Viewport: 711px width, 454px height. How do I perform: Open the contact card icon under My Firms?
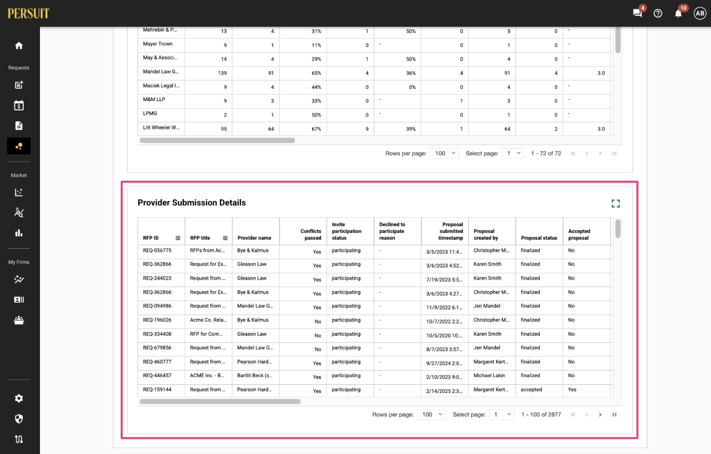[19, 300]
